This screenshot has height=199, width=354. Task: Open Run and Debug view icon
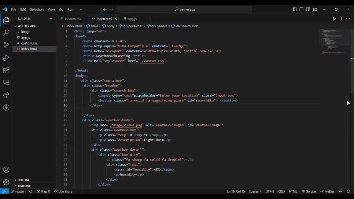point(6,57)
